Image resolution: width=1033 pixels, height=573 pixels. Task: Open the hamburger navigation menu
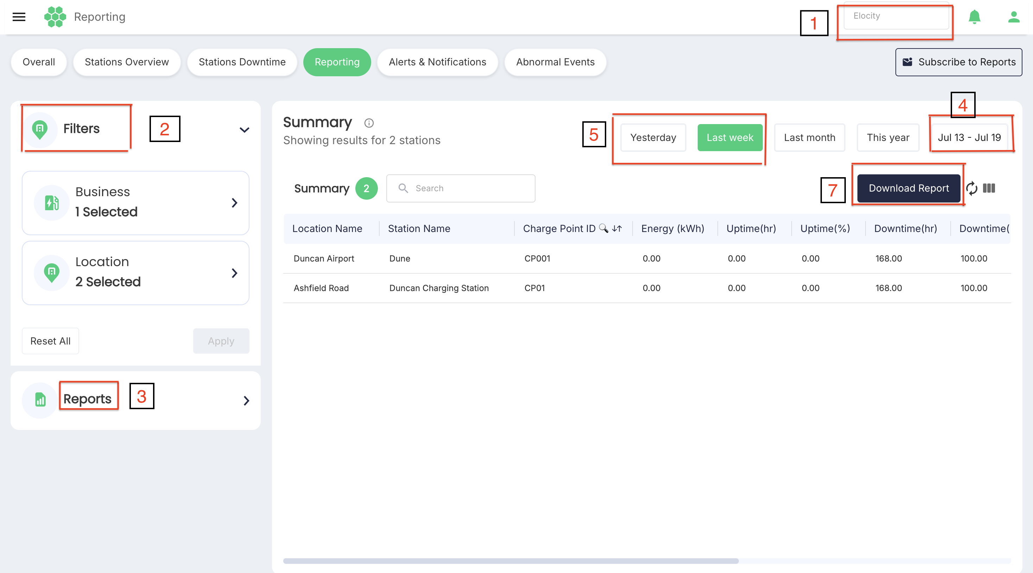coord(19,17)
